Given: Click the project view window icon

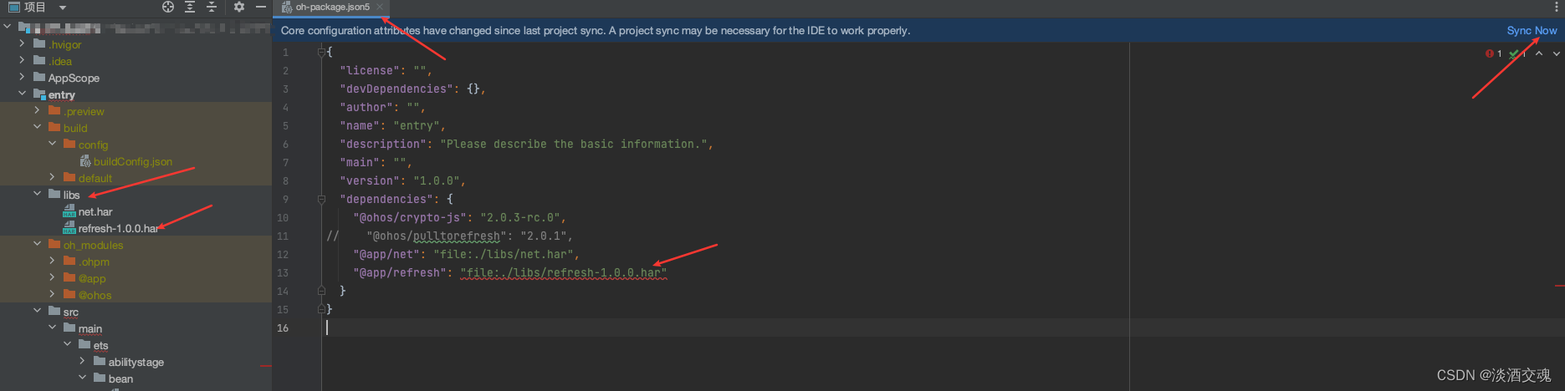Looking at the screenshot, I should (x=13, y=7).
